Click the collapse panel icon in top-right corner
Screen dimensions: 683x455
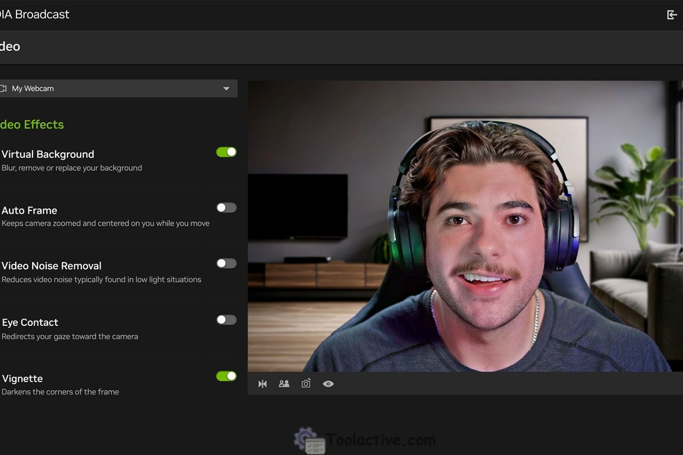point(672,14)
